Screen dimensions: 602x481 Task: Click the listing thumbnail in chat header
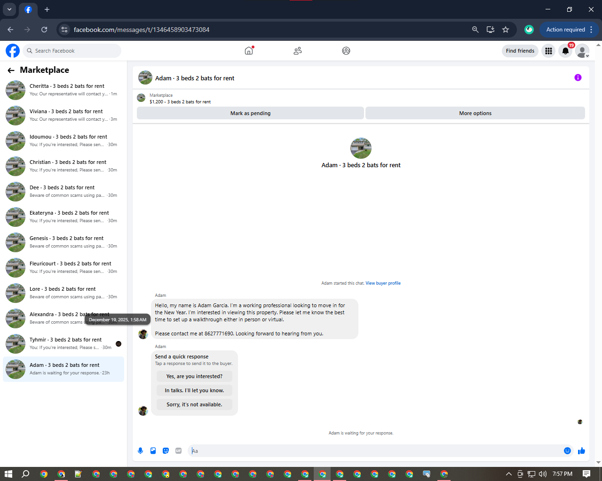(145, 78)
